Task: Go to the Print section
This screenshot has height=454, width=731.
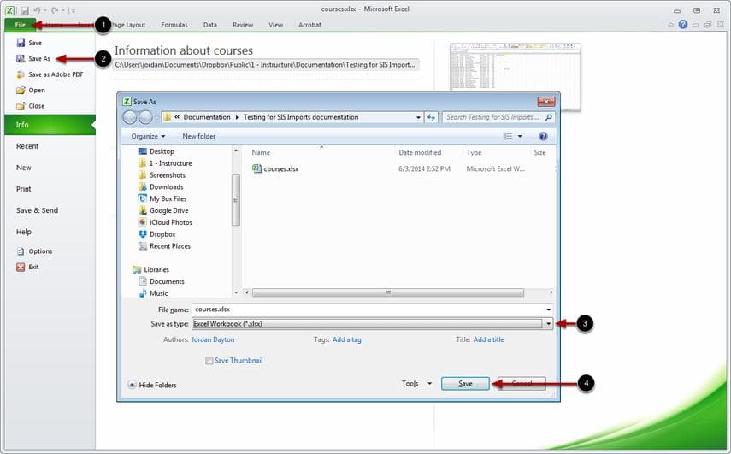Action: point(23,189)
